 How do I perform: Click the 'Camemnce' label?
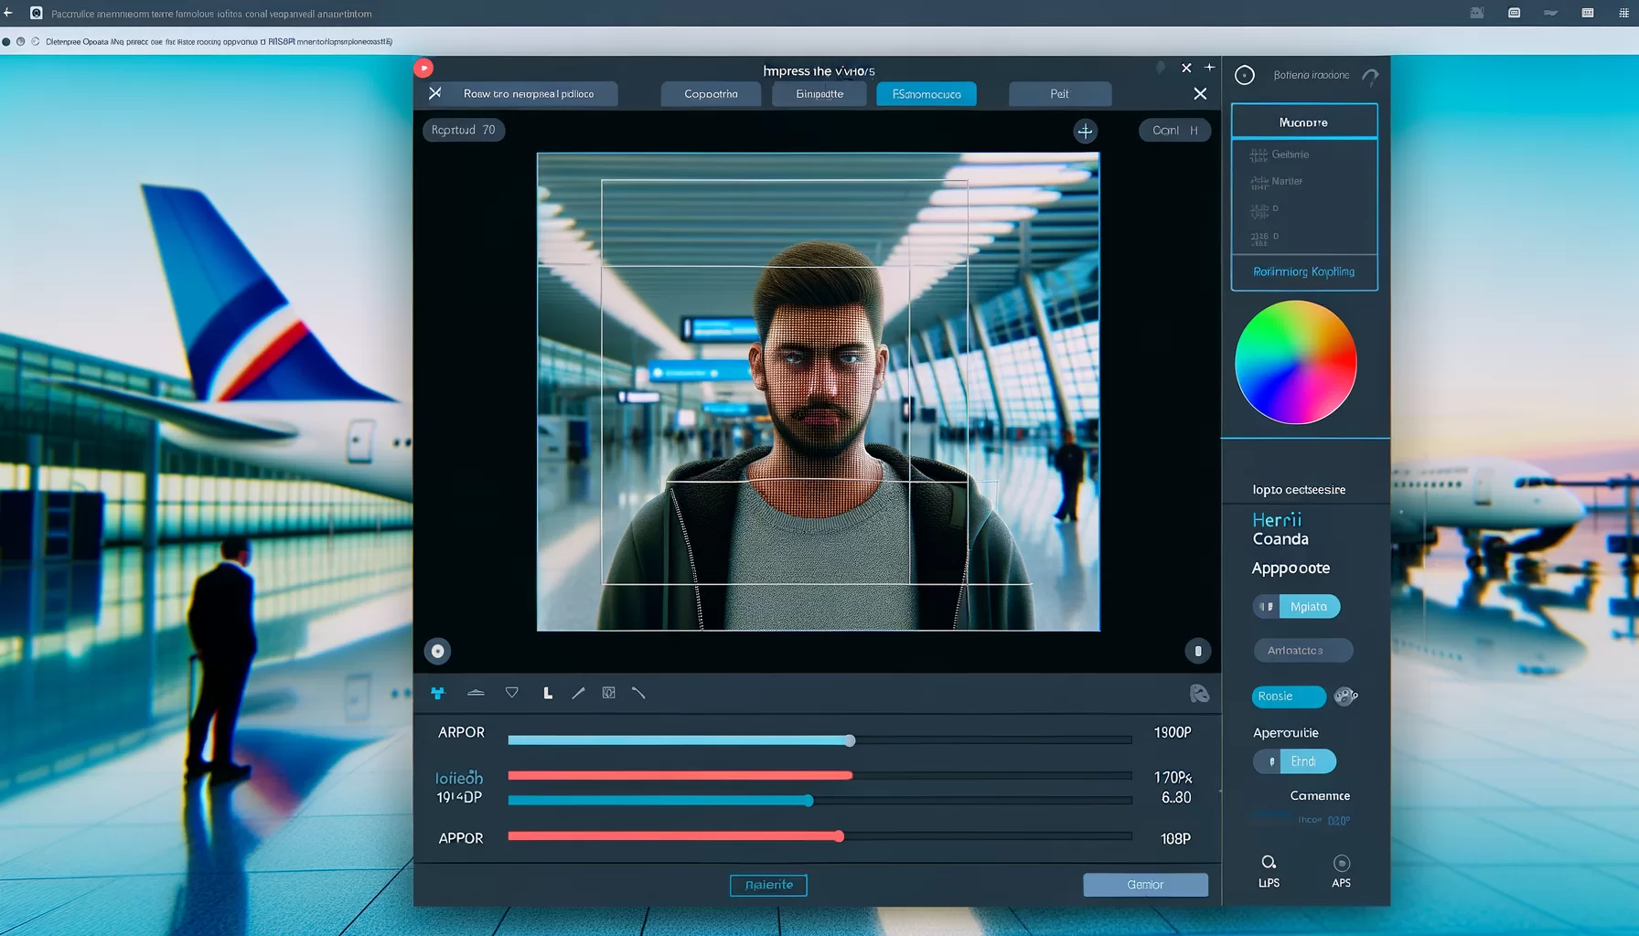tap(1320, 795)
